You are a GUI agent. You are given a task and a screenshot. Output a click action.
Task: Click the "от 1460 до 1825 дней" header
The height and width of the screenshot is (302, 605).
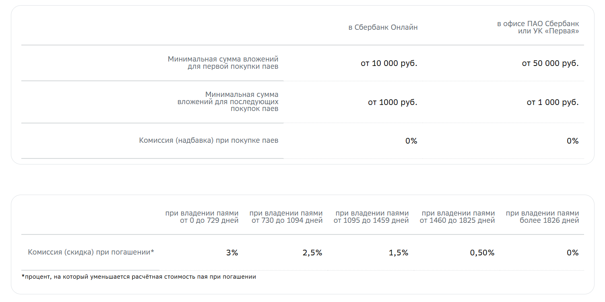pyautogui.click(x=457, y=217)
